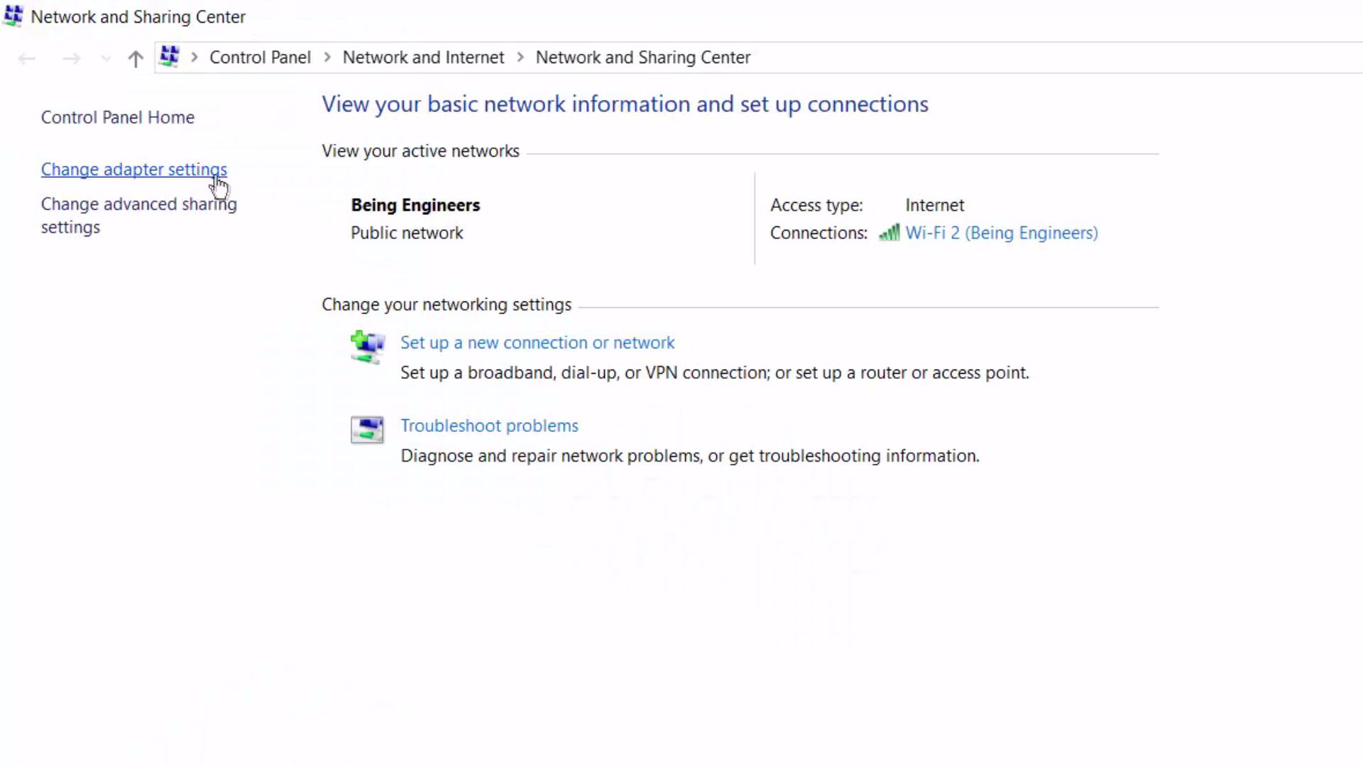Click the Troubleshoot problems icon
1363x766 pixels.
[x=367, y=430]
